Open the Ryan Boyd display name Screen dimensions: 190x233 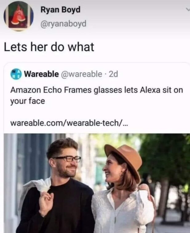(61, 10)
